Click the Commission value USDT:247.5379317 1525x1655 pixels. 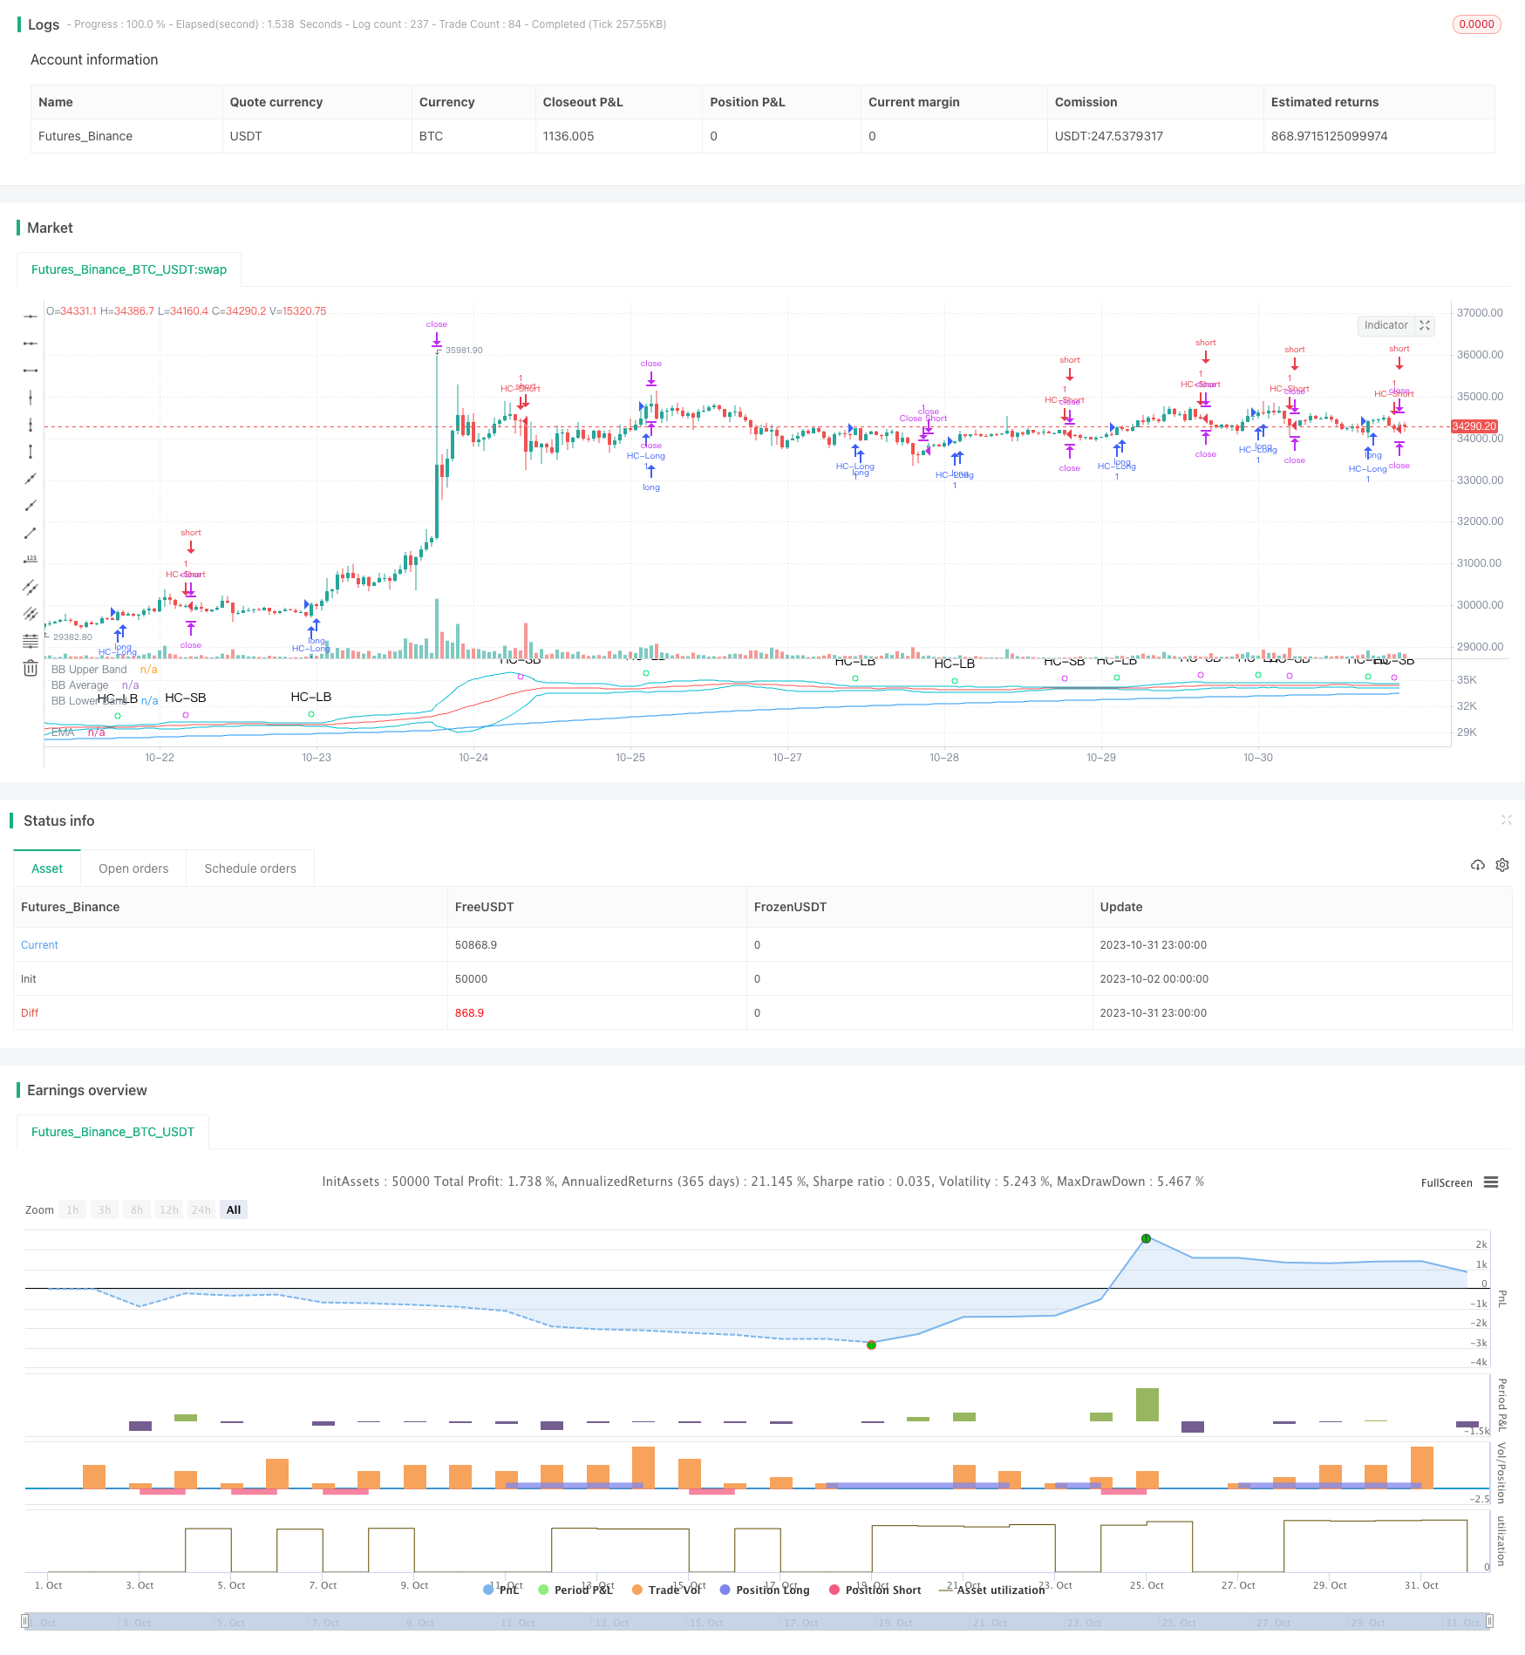pyautogui.click(x=1109, y=136)
